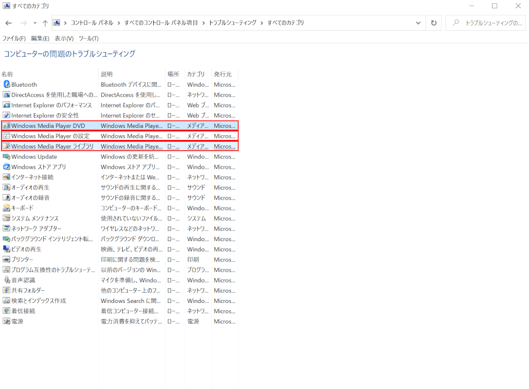This screenshot has width=529, height=389.
Task: Click the オーディオの録音 icon
Action: click(6, 197)
